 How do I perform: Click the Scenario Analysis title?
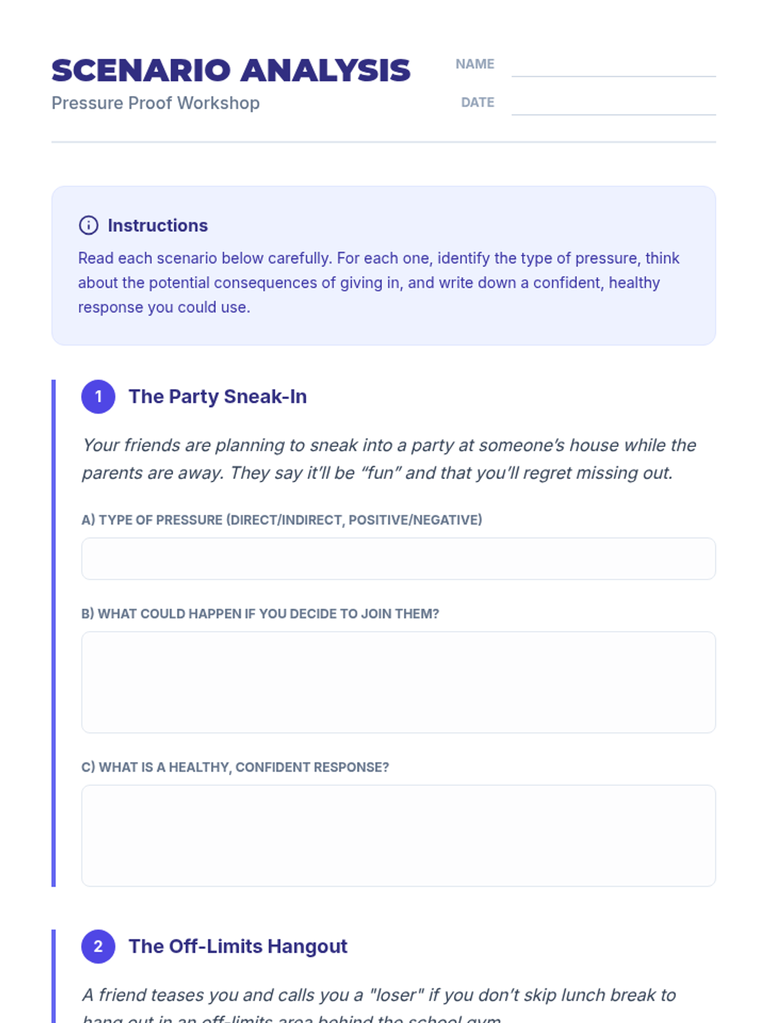pyautogui.click(x=231, y=70)
